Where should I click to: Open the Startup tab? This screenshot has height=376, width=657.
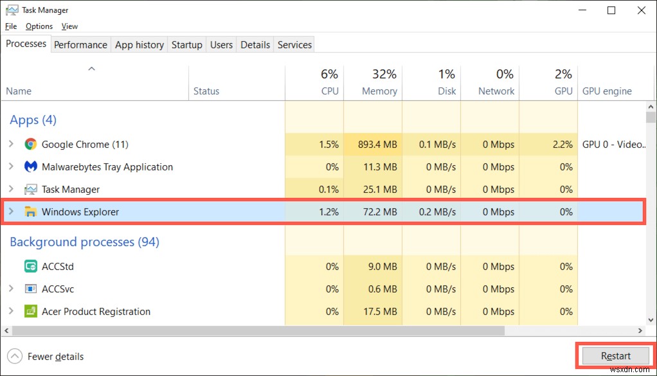coord(186,44)
